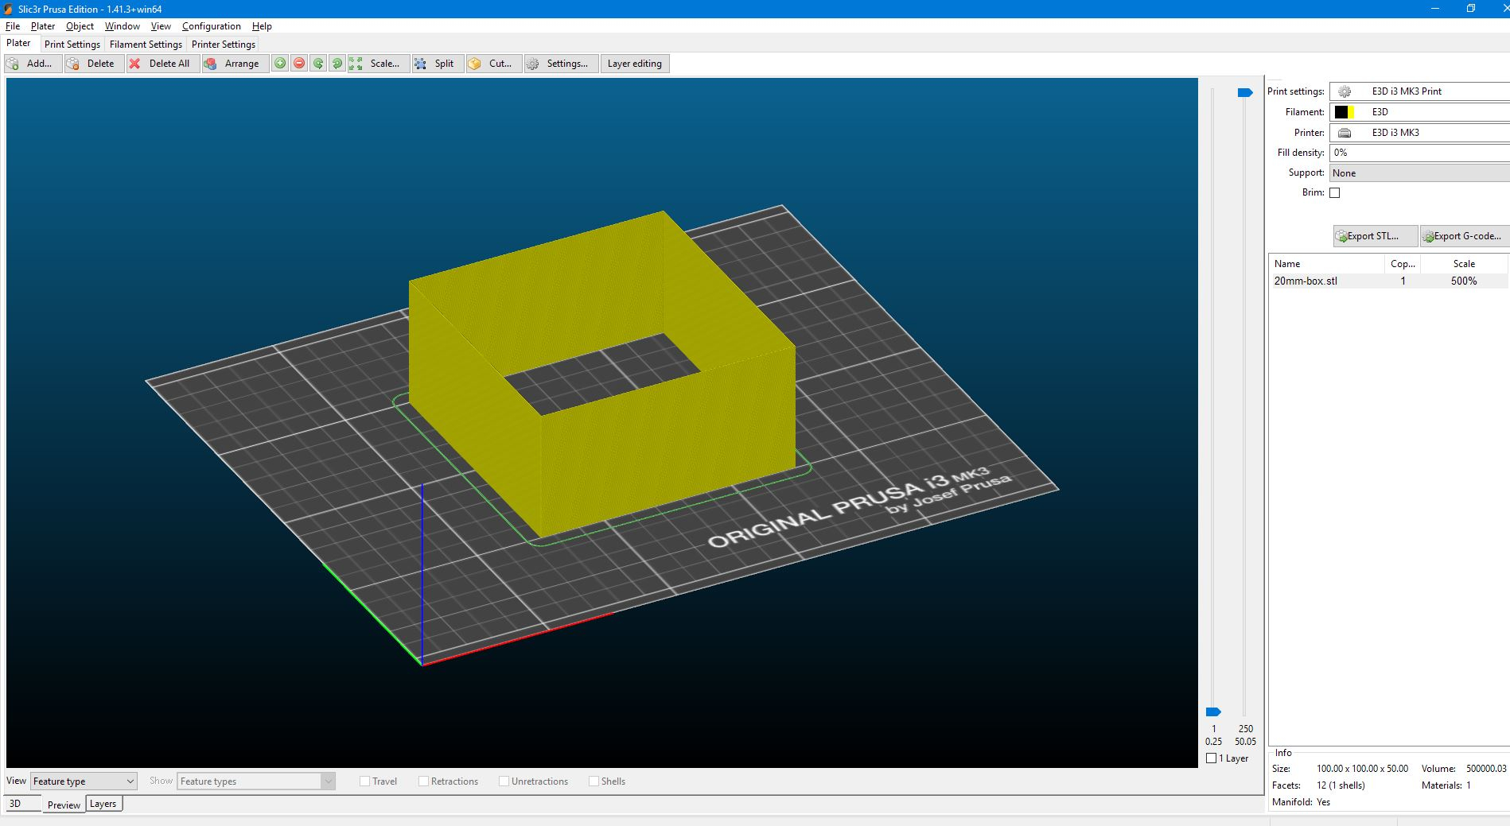Restore down the Slic3r window
Viewport: 1510px width, 826px height.
pyautogui.click(x=1471, y=9)
